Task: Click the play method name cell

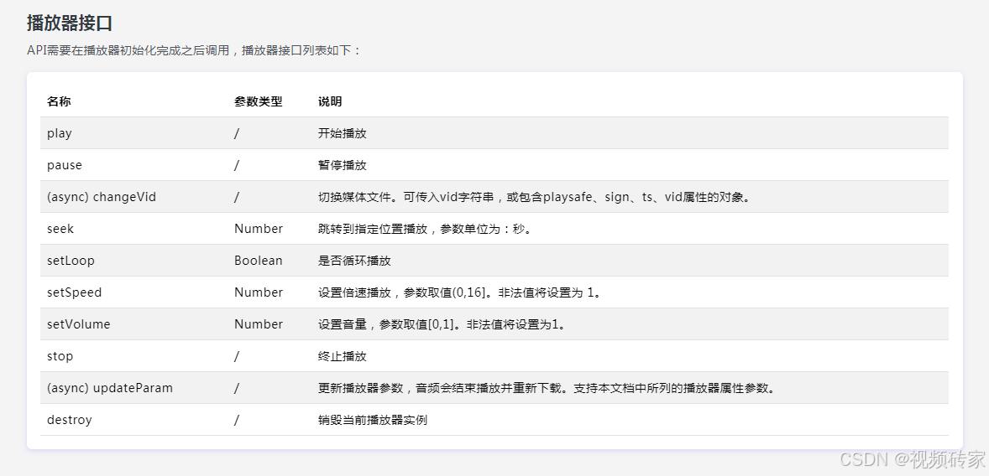Action: pos(60,133)
